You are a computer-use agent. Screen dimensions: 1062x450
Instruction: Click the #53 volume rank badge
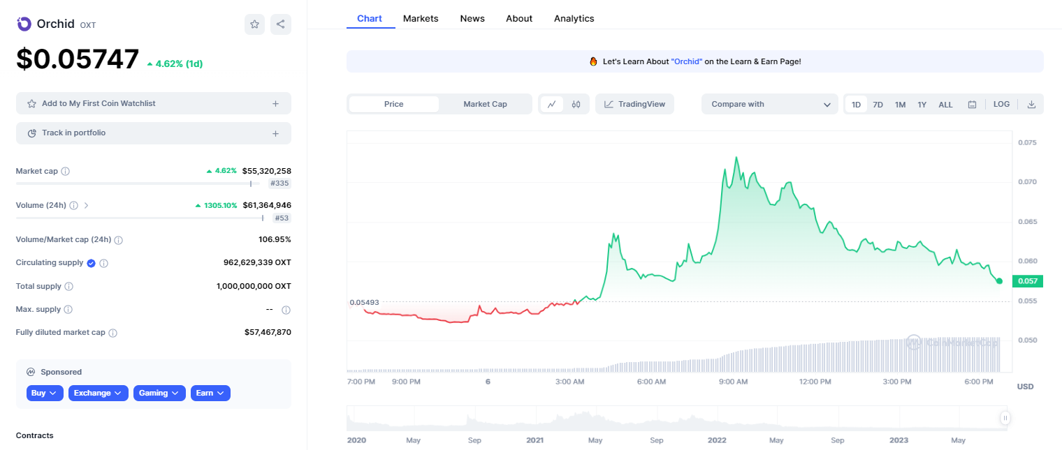click(x=282, y=218)
